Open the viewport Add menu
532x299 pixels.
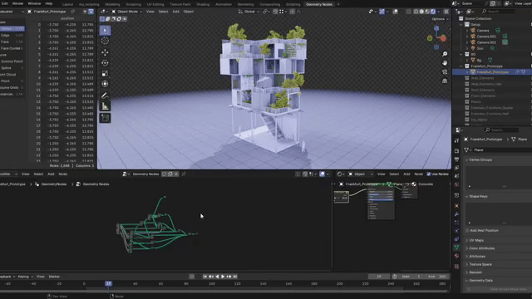175,12
